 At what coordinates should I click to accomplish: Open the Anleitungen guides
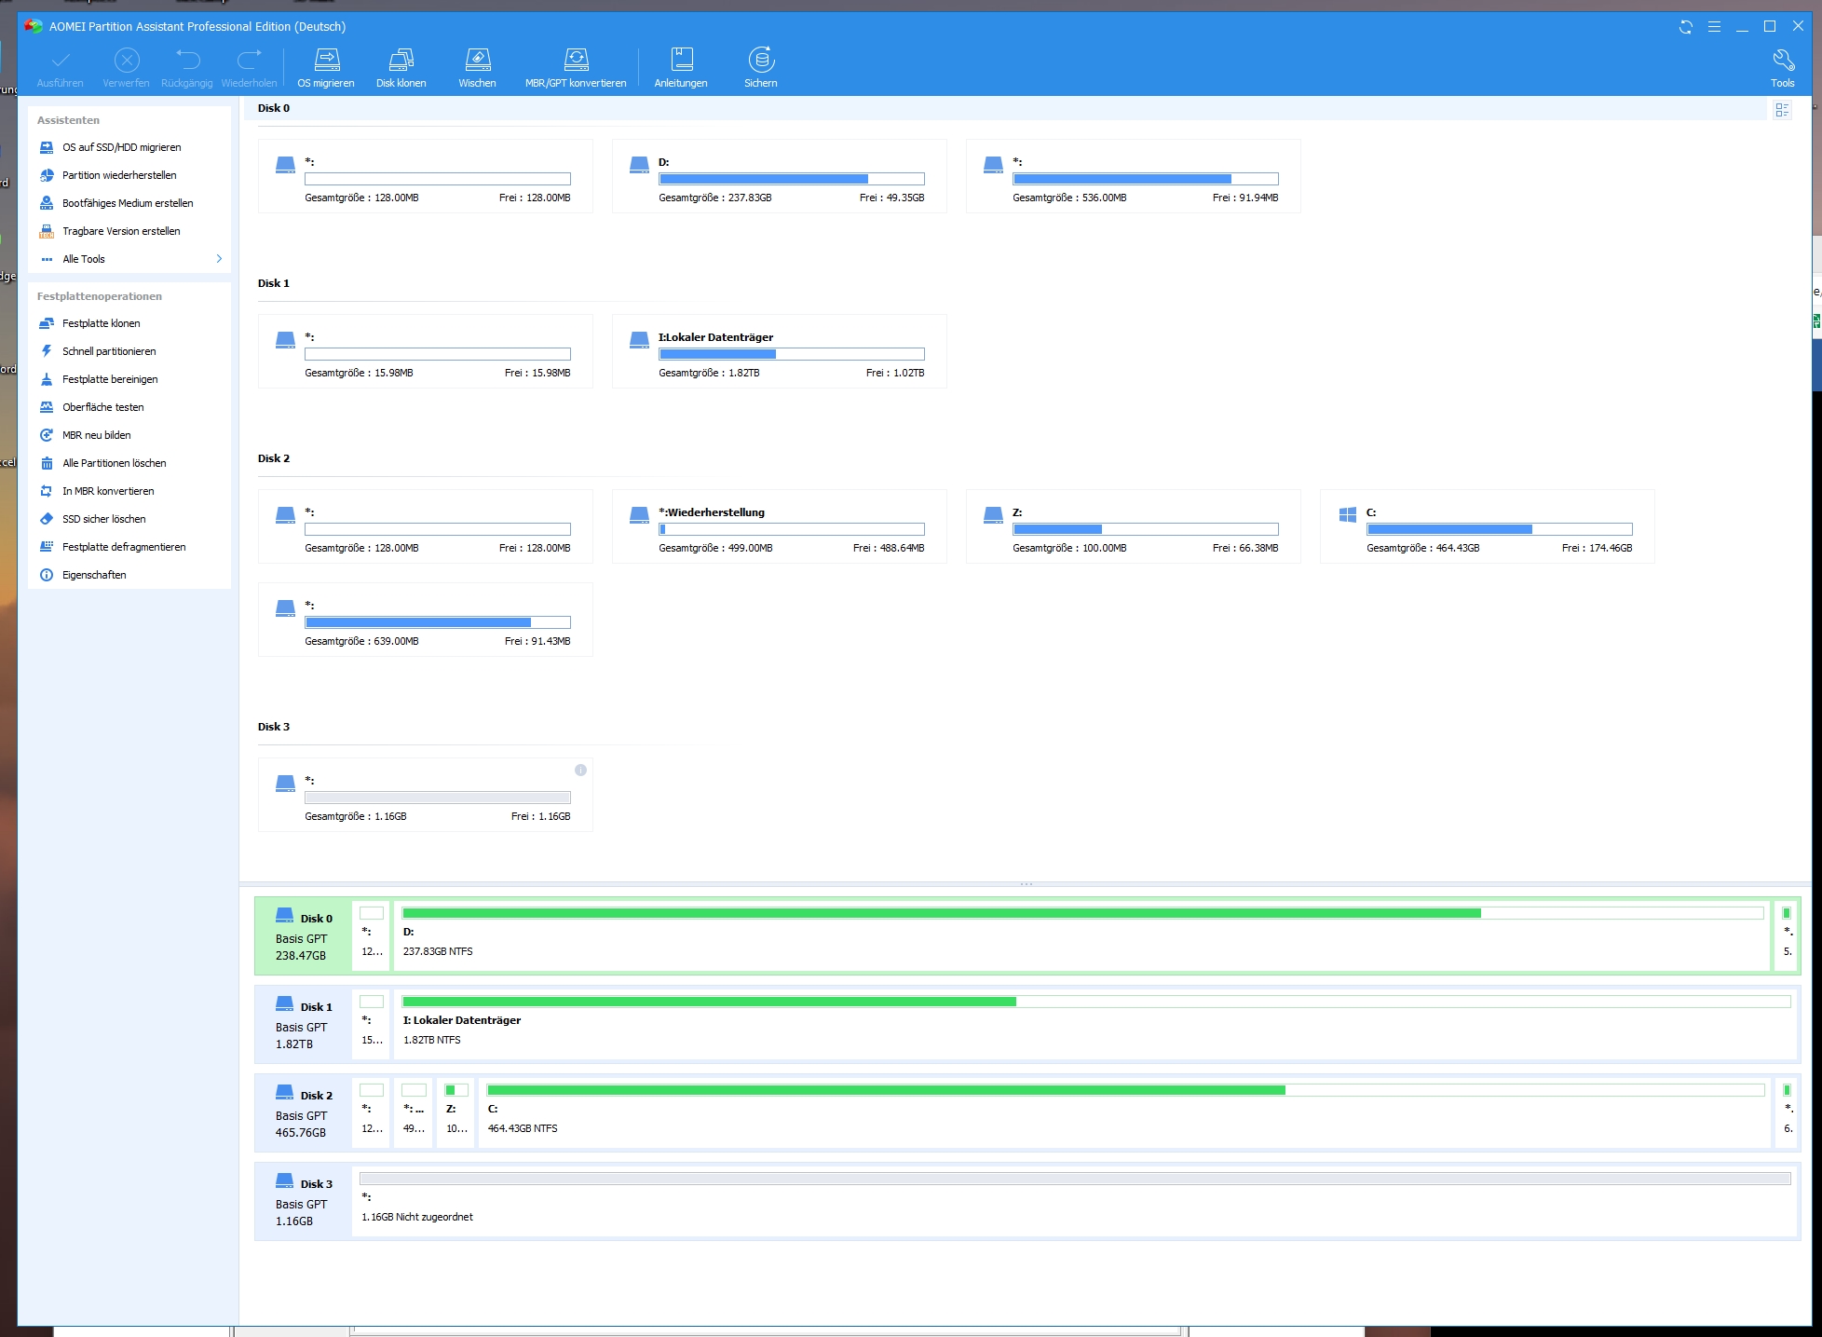(x=681, y=67)
